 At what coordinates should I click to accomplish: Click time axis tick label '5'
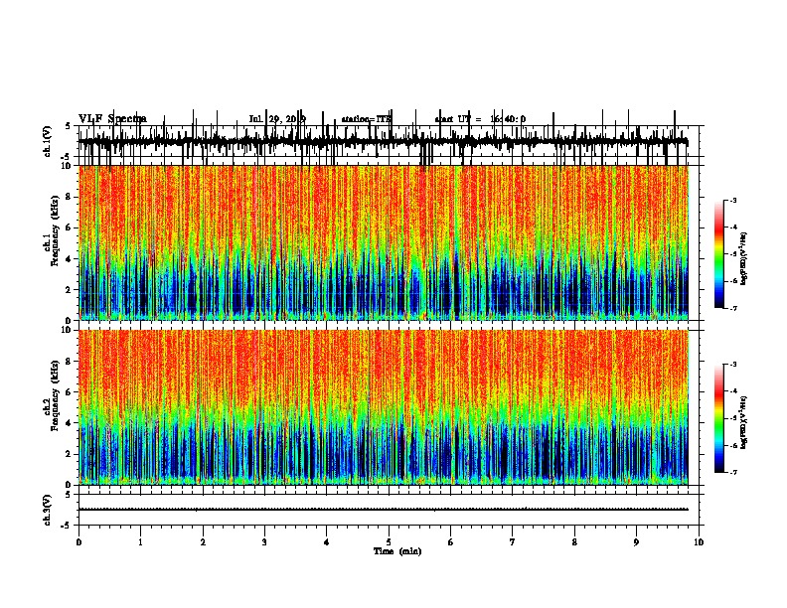pos(389,542)
